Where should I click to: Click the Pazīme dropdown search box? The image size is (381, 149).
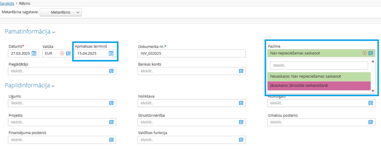[319, 65]
